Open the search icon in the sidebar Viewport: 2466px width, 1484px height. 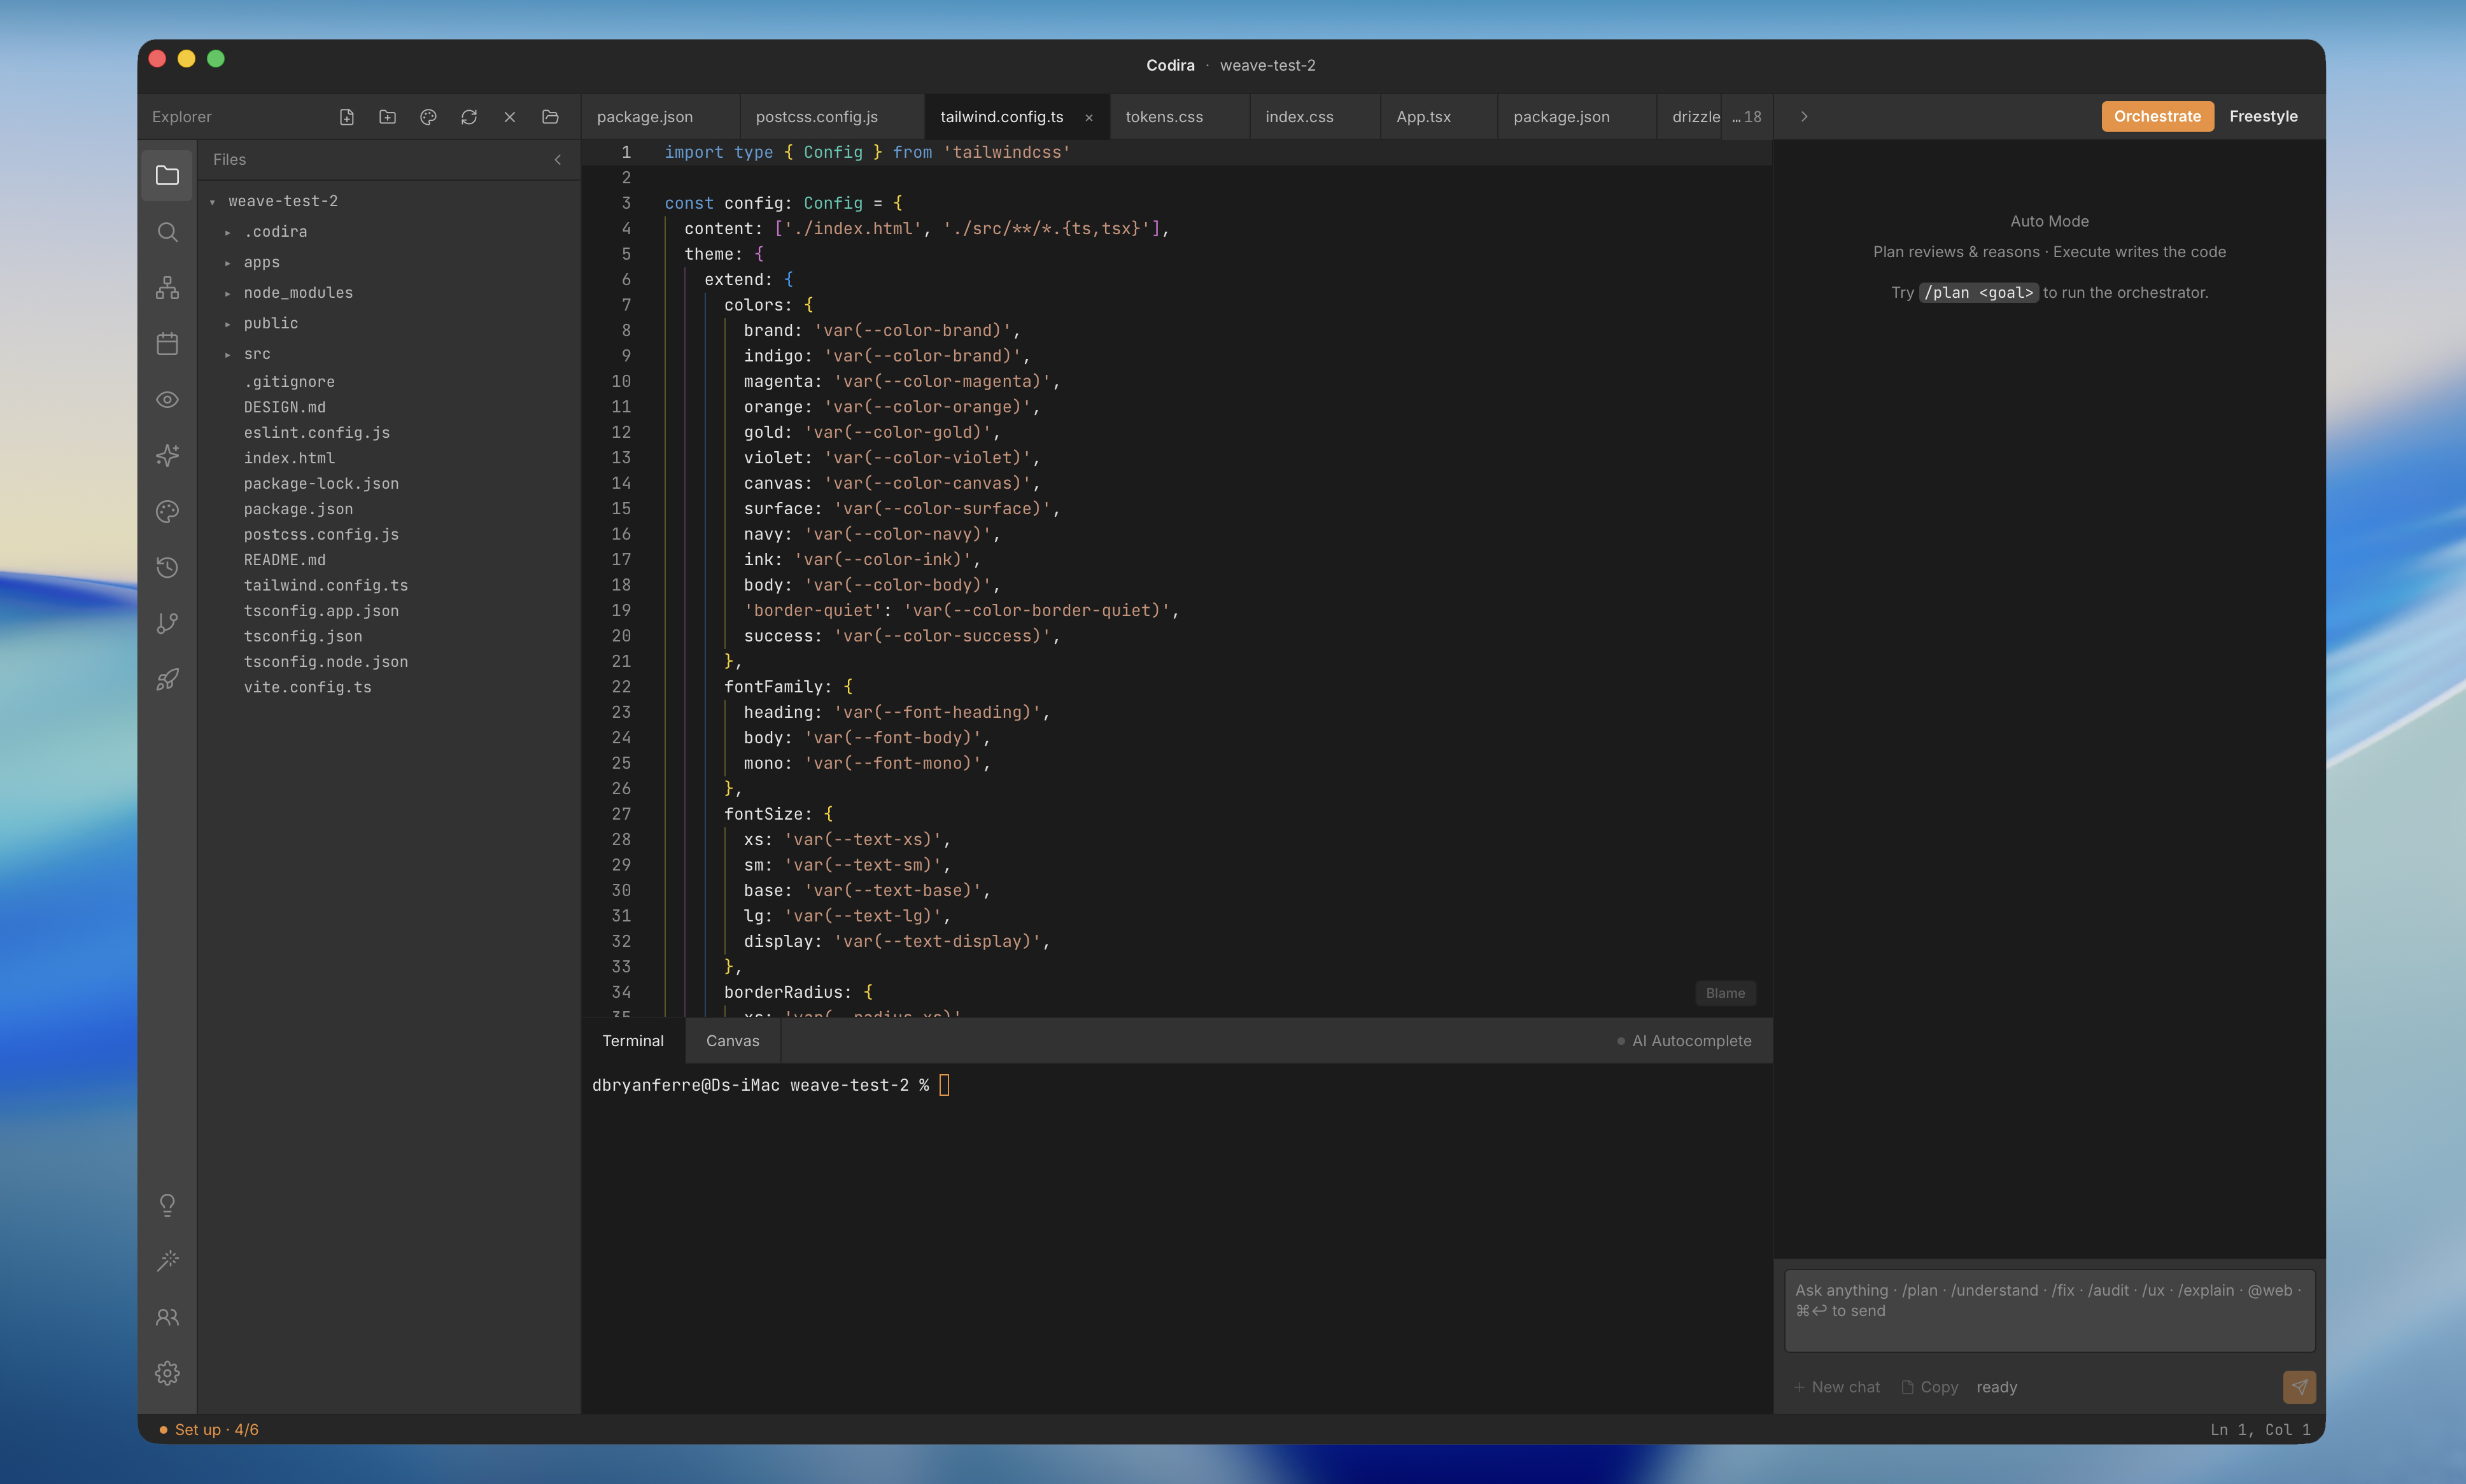tap(167, 232)
